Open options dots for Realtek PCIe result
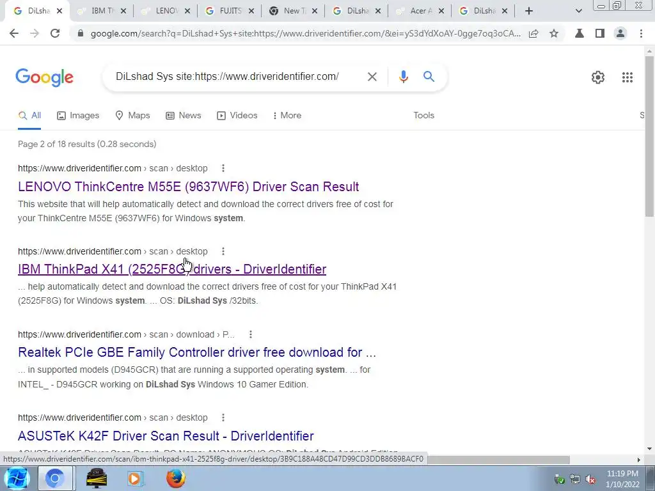 pos(250,334)
